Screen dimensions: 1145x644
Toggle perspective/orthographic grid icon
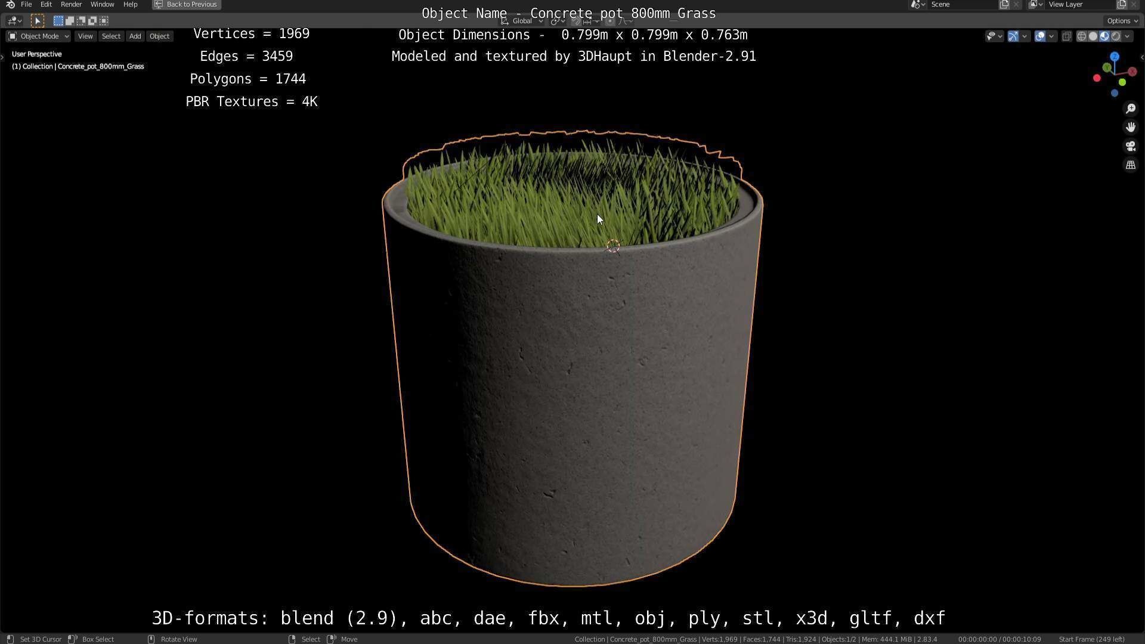1130,165
